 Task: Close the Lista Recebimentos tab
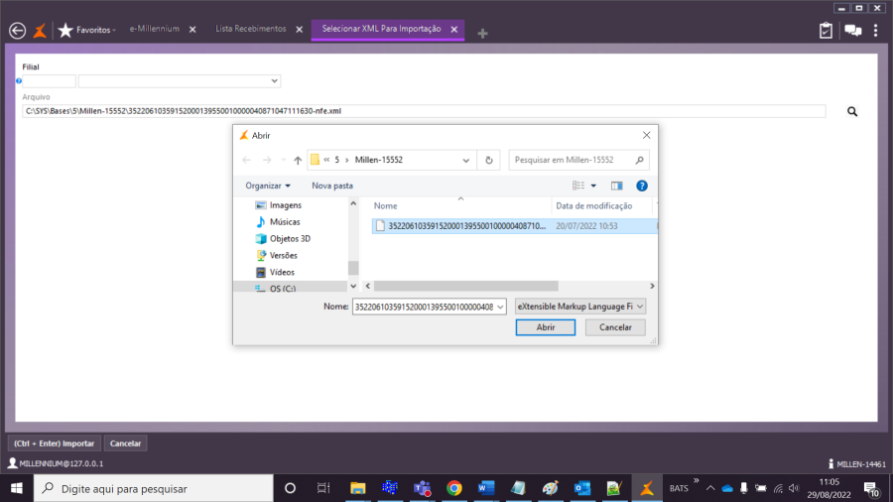pyautogui.click(x=300, y=30)
